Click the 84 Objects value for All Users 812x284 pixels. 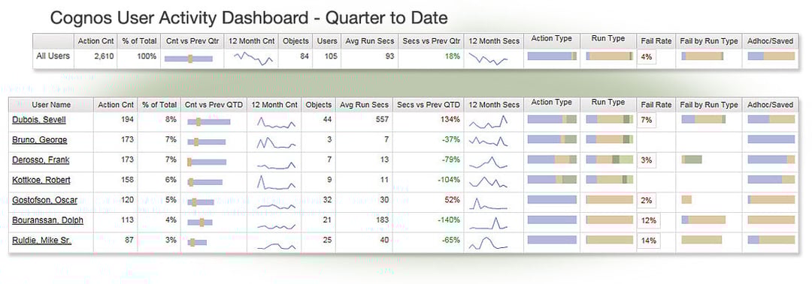[x=304, y=56]
